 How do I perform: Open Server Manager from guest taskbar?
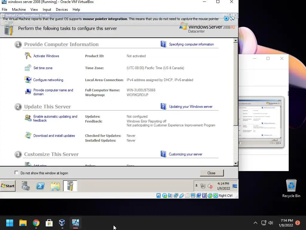pyautogui.click(x=26, y=186)
